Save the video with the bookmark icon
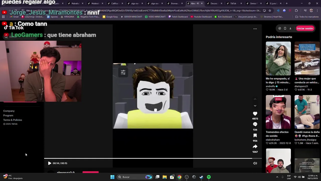321x181 pixels. click(255, 135)
